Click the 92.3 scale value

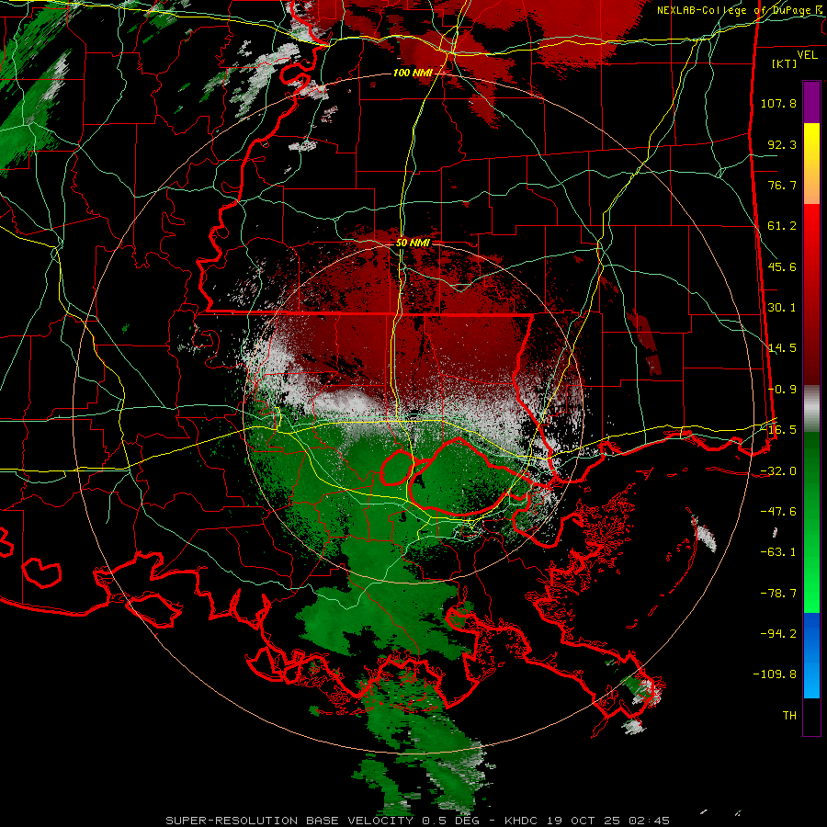click(782, 144)
